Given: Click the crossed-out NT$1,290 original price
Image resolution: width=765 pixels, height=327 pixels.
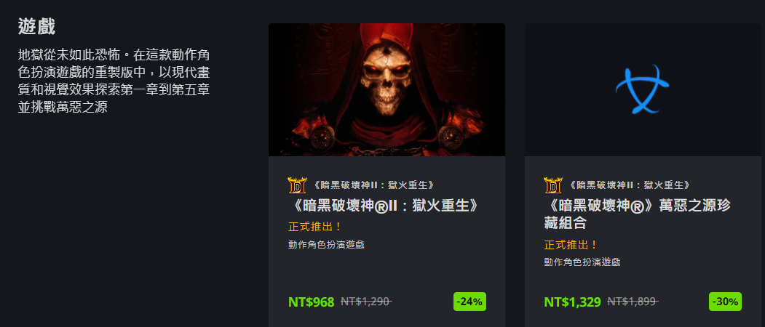Looking at the screenshot, I should point(366,302).
